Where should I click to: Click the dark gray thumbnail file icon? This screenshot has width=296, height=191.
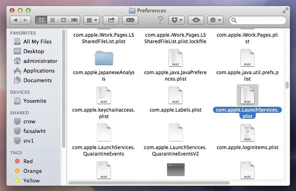click(176, 170)
